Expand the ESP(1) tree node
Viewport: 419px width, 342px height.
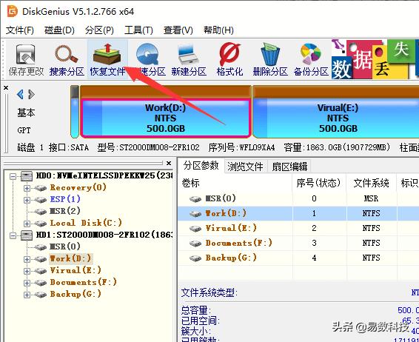27,200
